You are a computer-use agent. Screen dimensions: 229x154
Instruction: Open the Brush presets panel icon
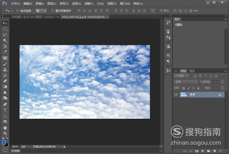(x=168, y=38)
